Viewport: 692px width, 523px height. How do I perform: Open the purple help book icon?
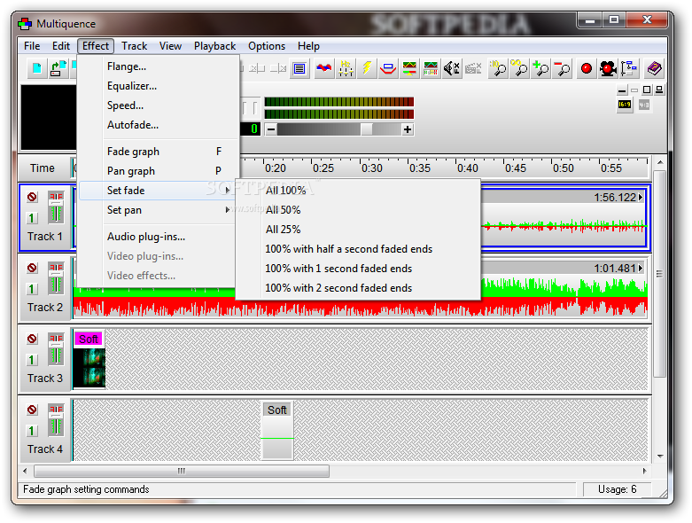[654, 68]
